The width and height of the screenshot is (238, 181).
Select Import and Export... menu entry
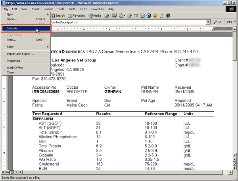(x=27, y=54)
